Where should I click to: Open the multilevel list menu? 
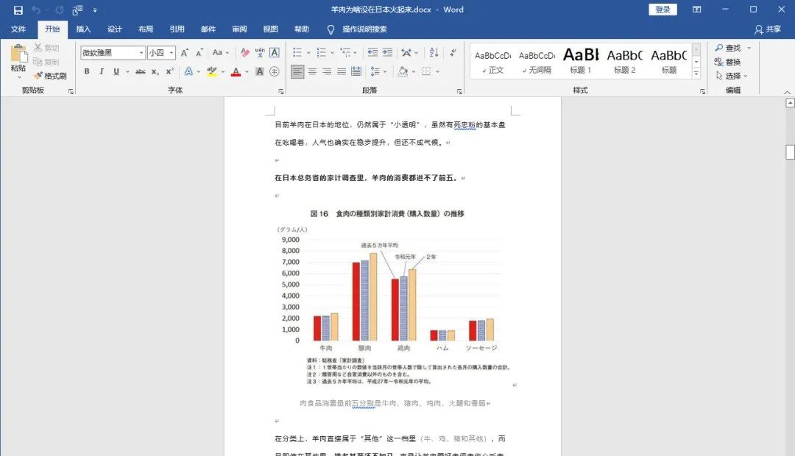(347, 53)
